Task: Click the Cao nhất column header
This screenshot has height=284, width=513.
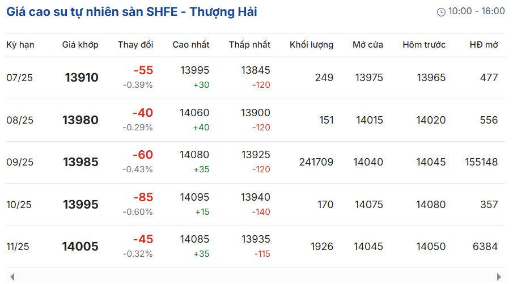Action: (x=190, y=45)
